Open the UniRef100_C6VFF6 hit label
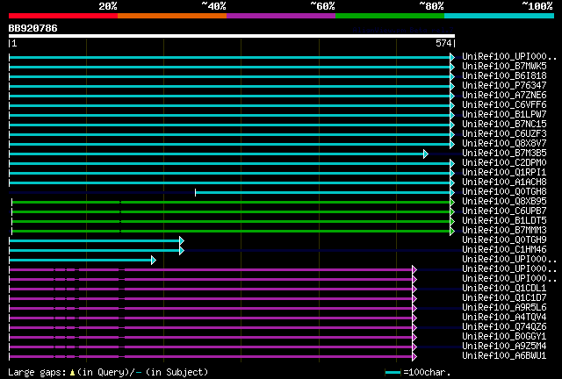 coord(504,105)
